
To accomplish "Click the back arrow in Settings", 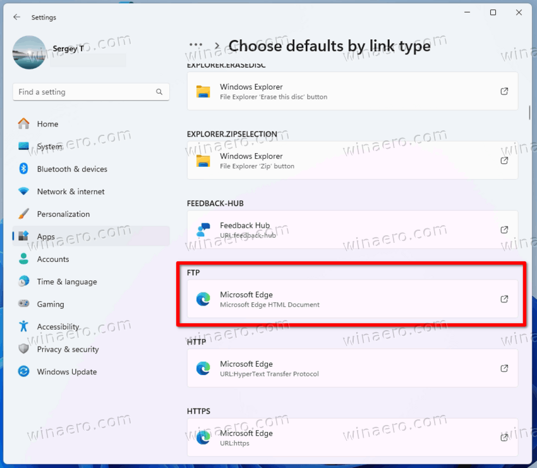I will point(17,17).
